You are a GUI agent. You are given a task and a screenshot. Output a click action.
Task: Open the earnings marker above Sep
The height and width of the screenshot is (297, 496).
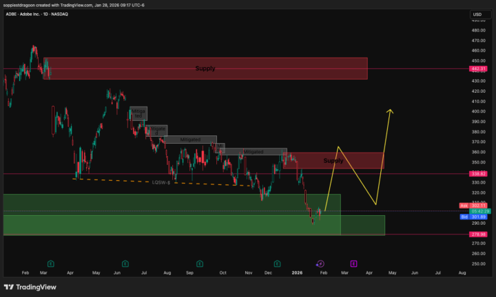[200, 263]
